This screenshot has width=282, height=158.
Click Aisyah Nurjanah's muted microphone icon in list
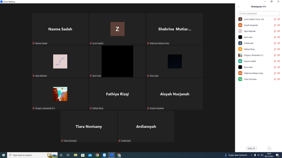[x=275, y=25]
